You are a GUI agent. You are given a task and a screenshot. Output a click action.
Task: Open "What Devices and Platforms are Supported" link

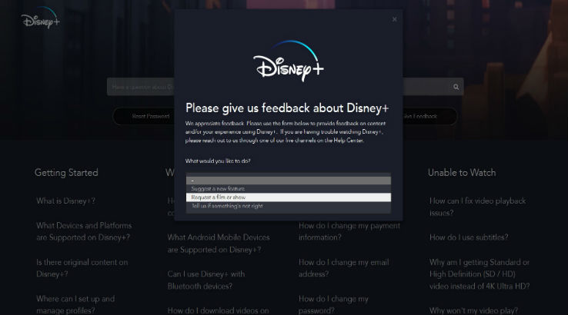click(84, 231)
